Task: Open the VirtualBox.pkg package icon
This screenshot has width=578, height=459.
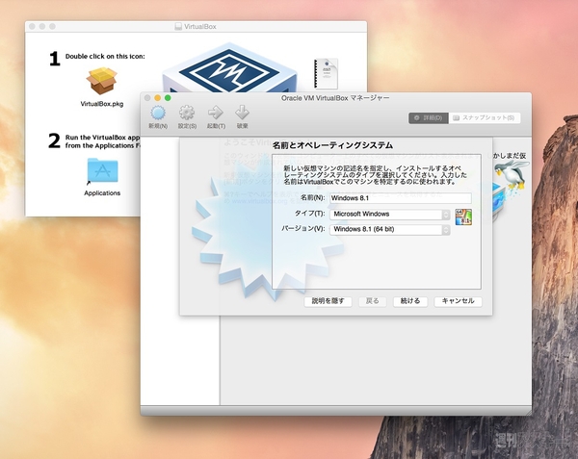Action: pyautogui.click(x=102, y=81)
